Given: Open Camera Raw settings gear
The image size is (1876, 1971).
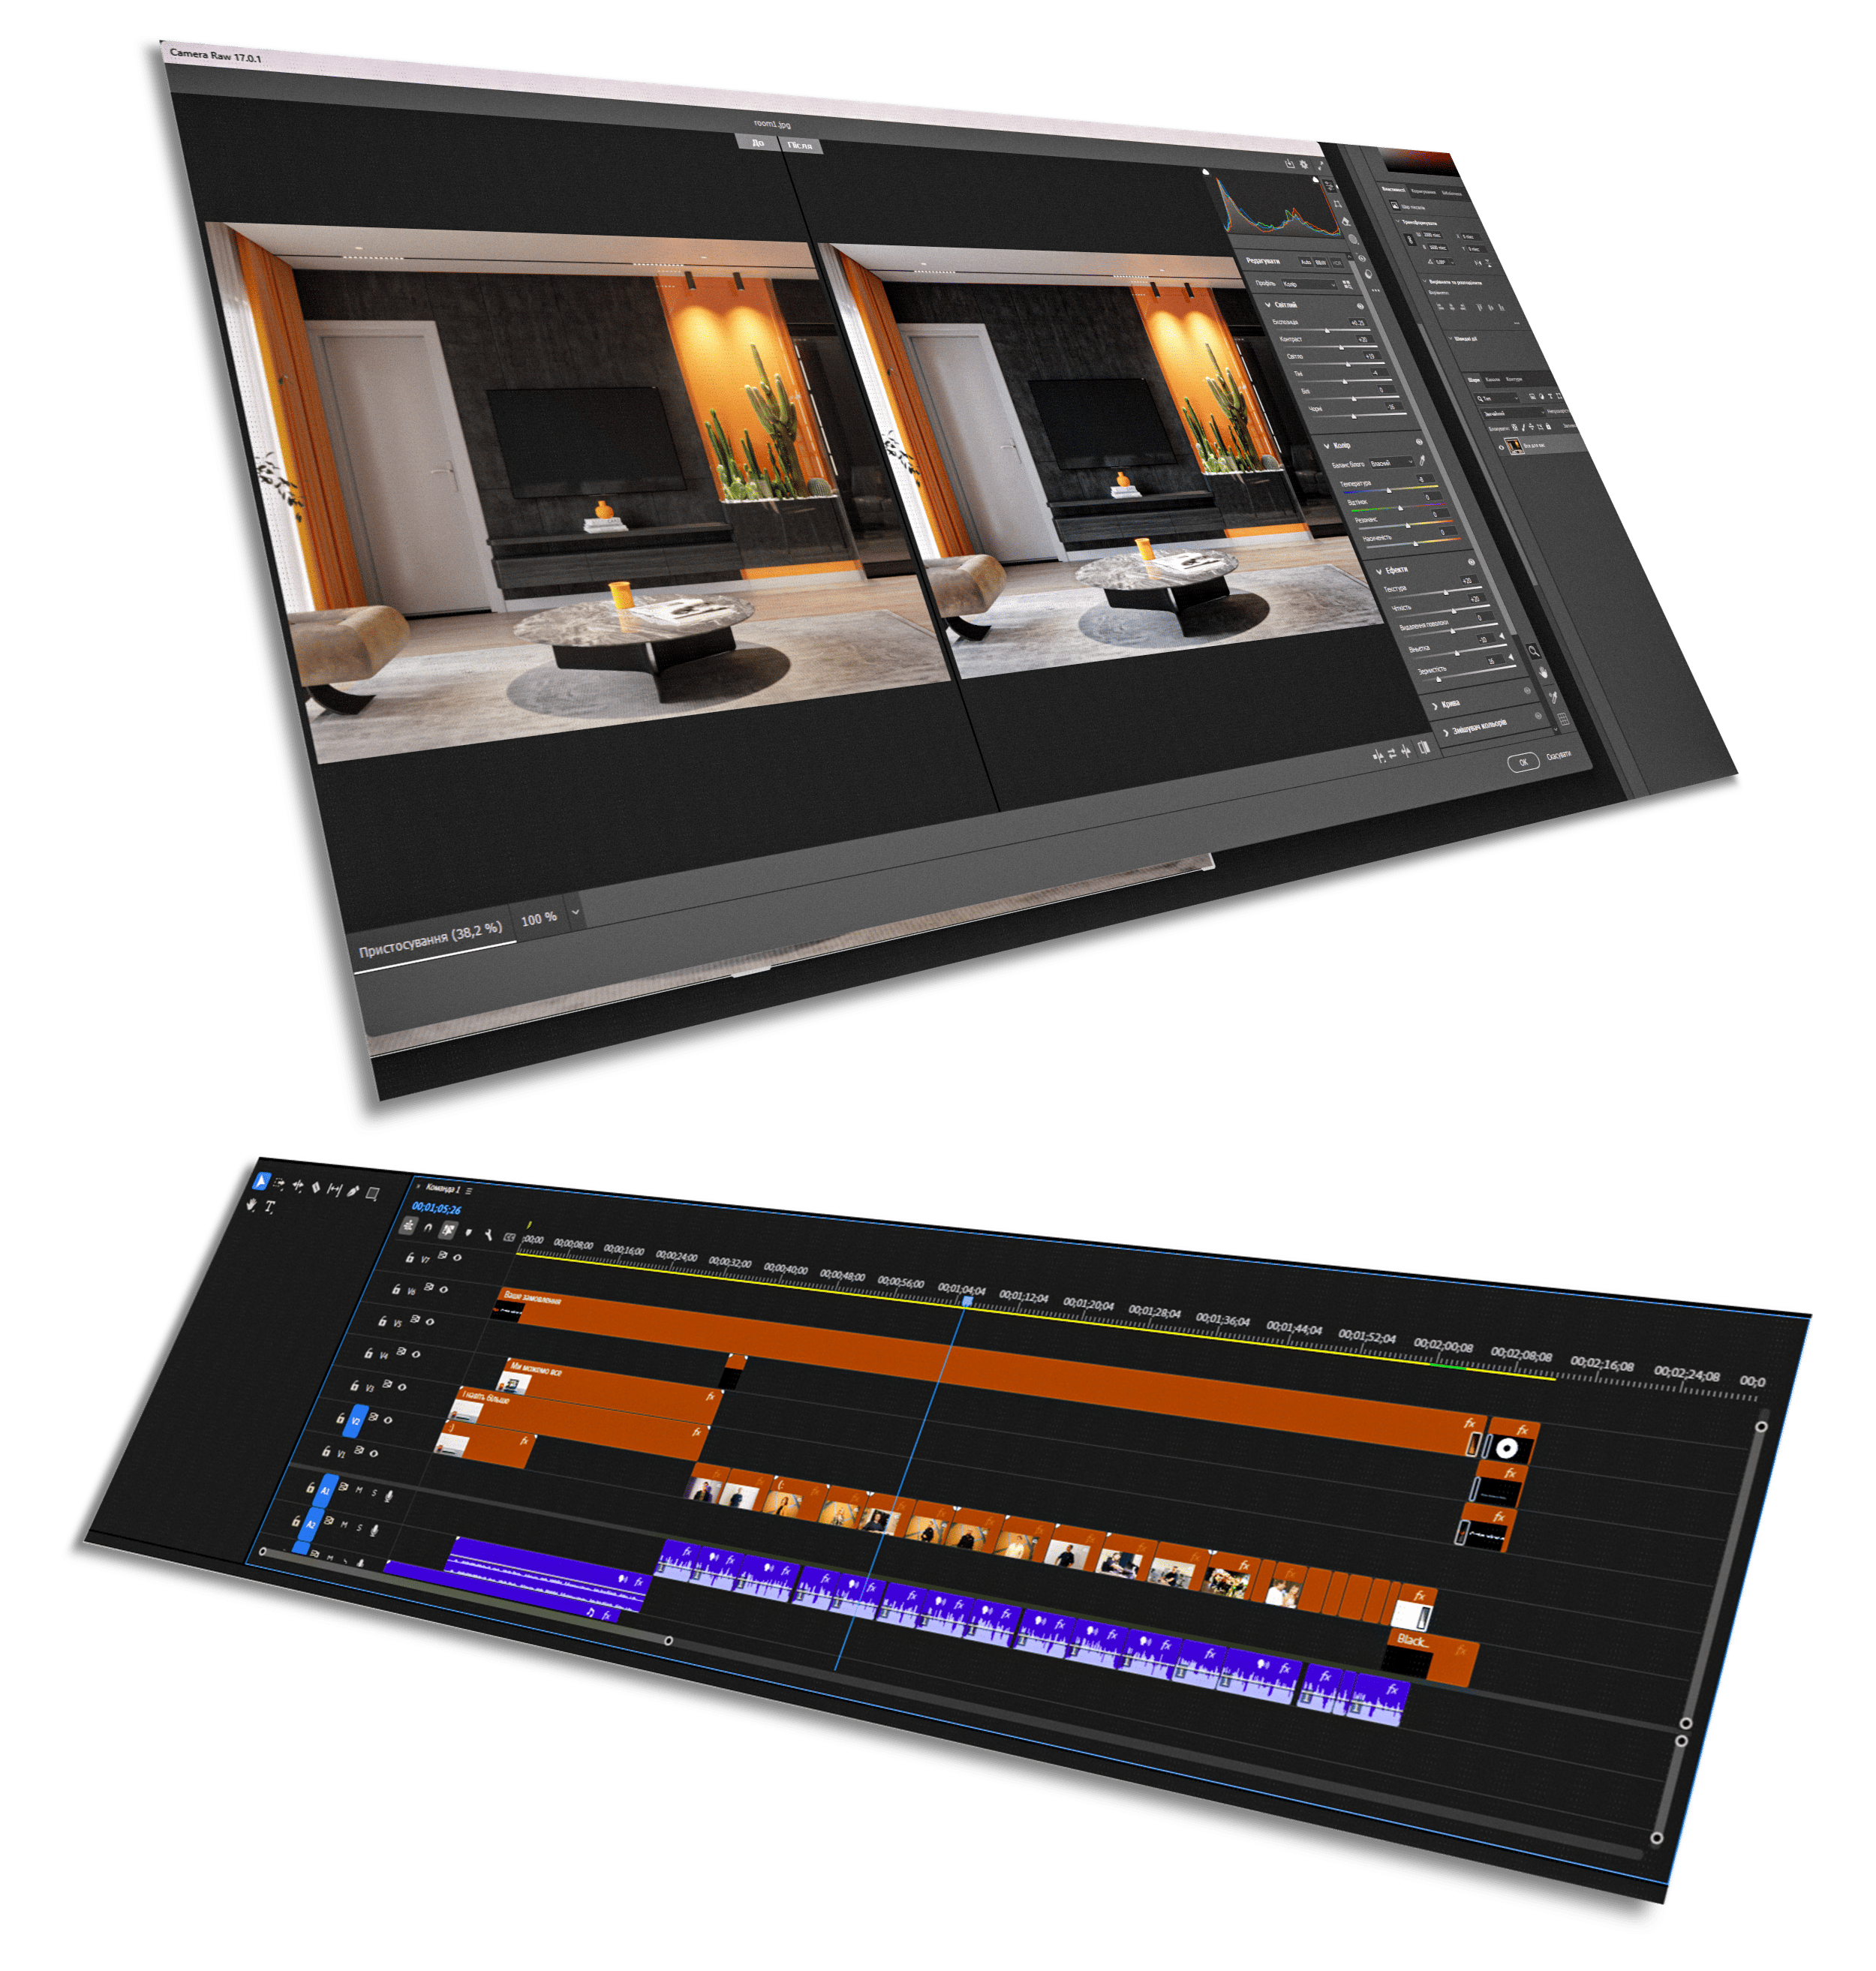Looking at the screenshot, I should pyautogui.click(x=1303, y=165).
